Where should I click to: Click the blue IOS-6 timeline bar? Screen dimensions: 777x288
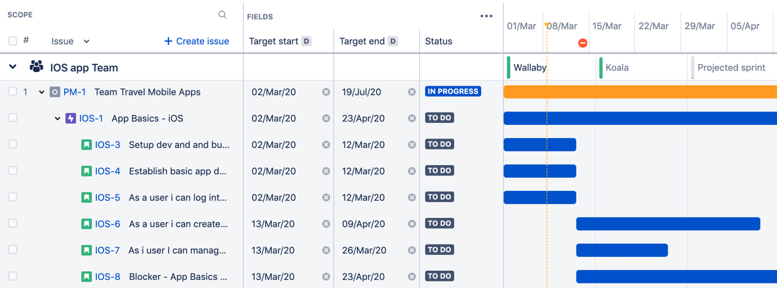[668, 223]
